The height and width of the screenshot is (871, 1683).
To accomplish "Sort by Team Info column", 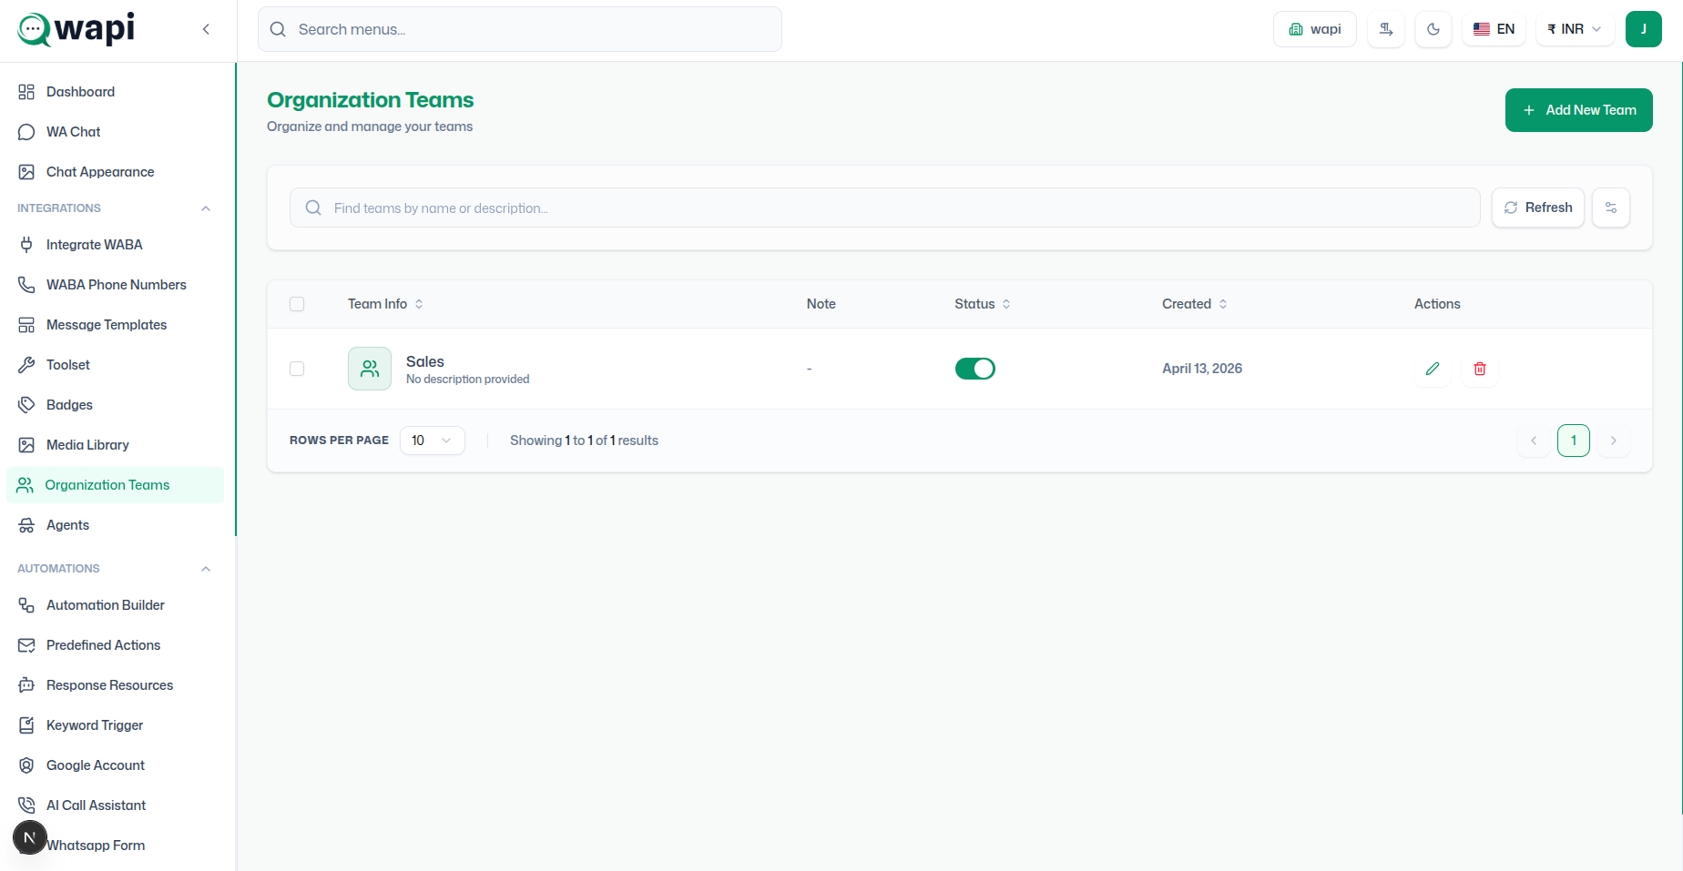I will (385, 304).
